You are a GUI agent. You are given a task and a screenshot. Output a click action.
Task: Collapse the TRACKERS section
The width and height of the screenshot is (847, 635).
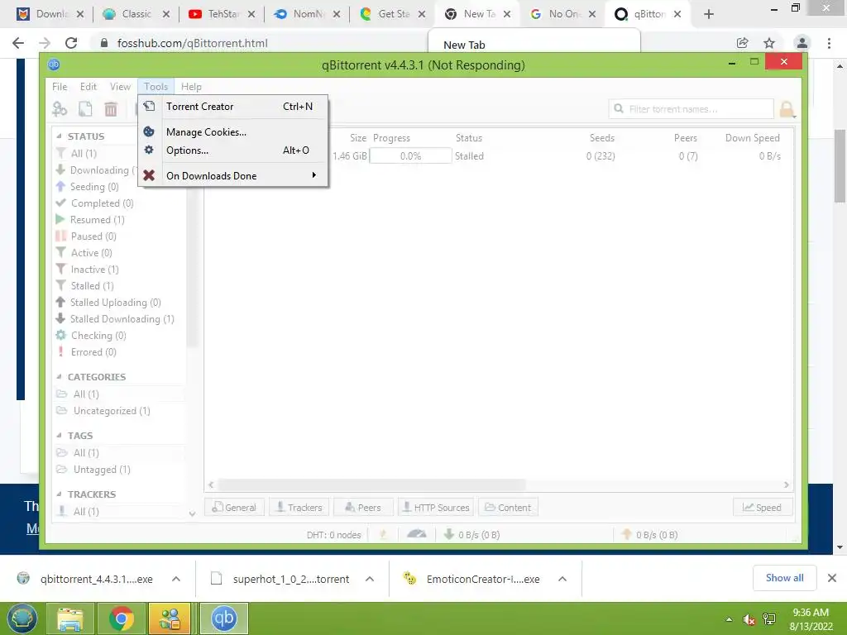click(x=59, y=494)
